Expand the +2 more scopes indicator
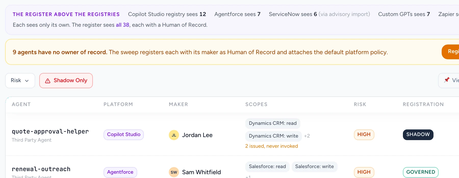Screen dimensions: 459x178 (x=307, y=136)
